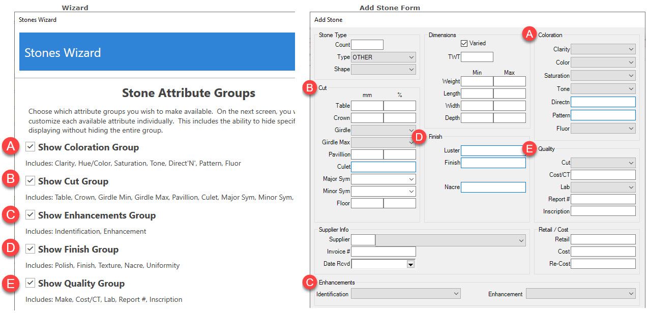
Task: Disable Show Enhancements Group checkbox
Action: pos(31,215)
